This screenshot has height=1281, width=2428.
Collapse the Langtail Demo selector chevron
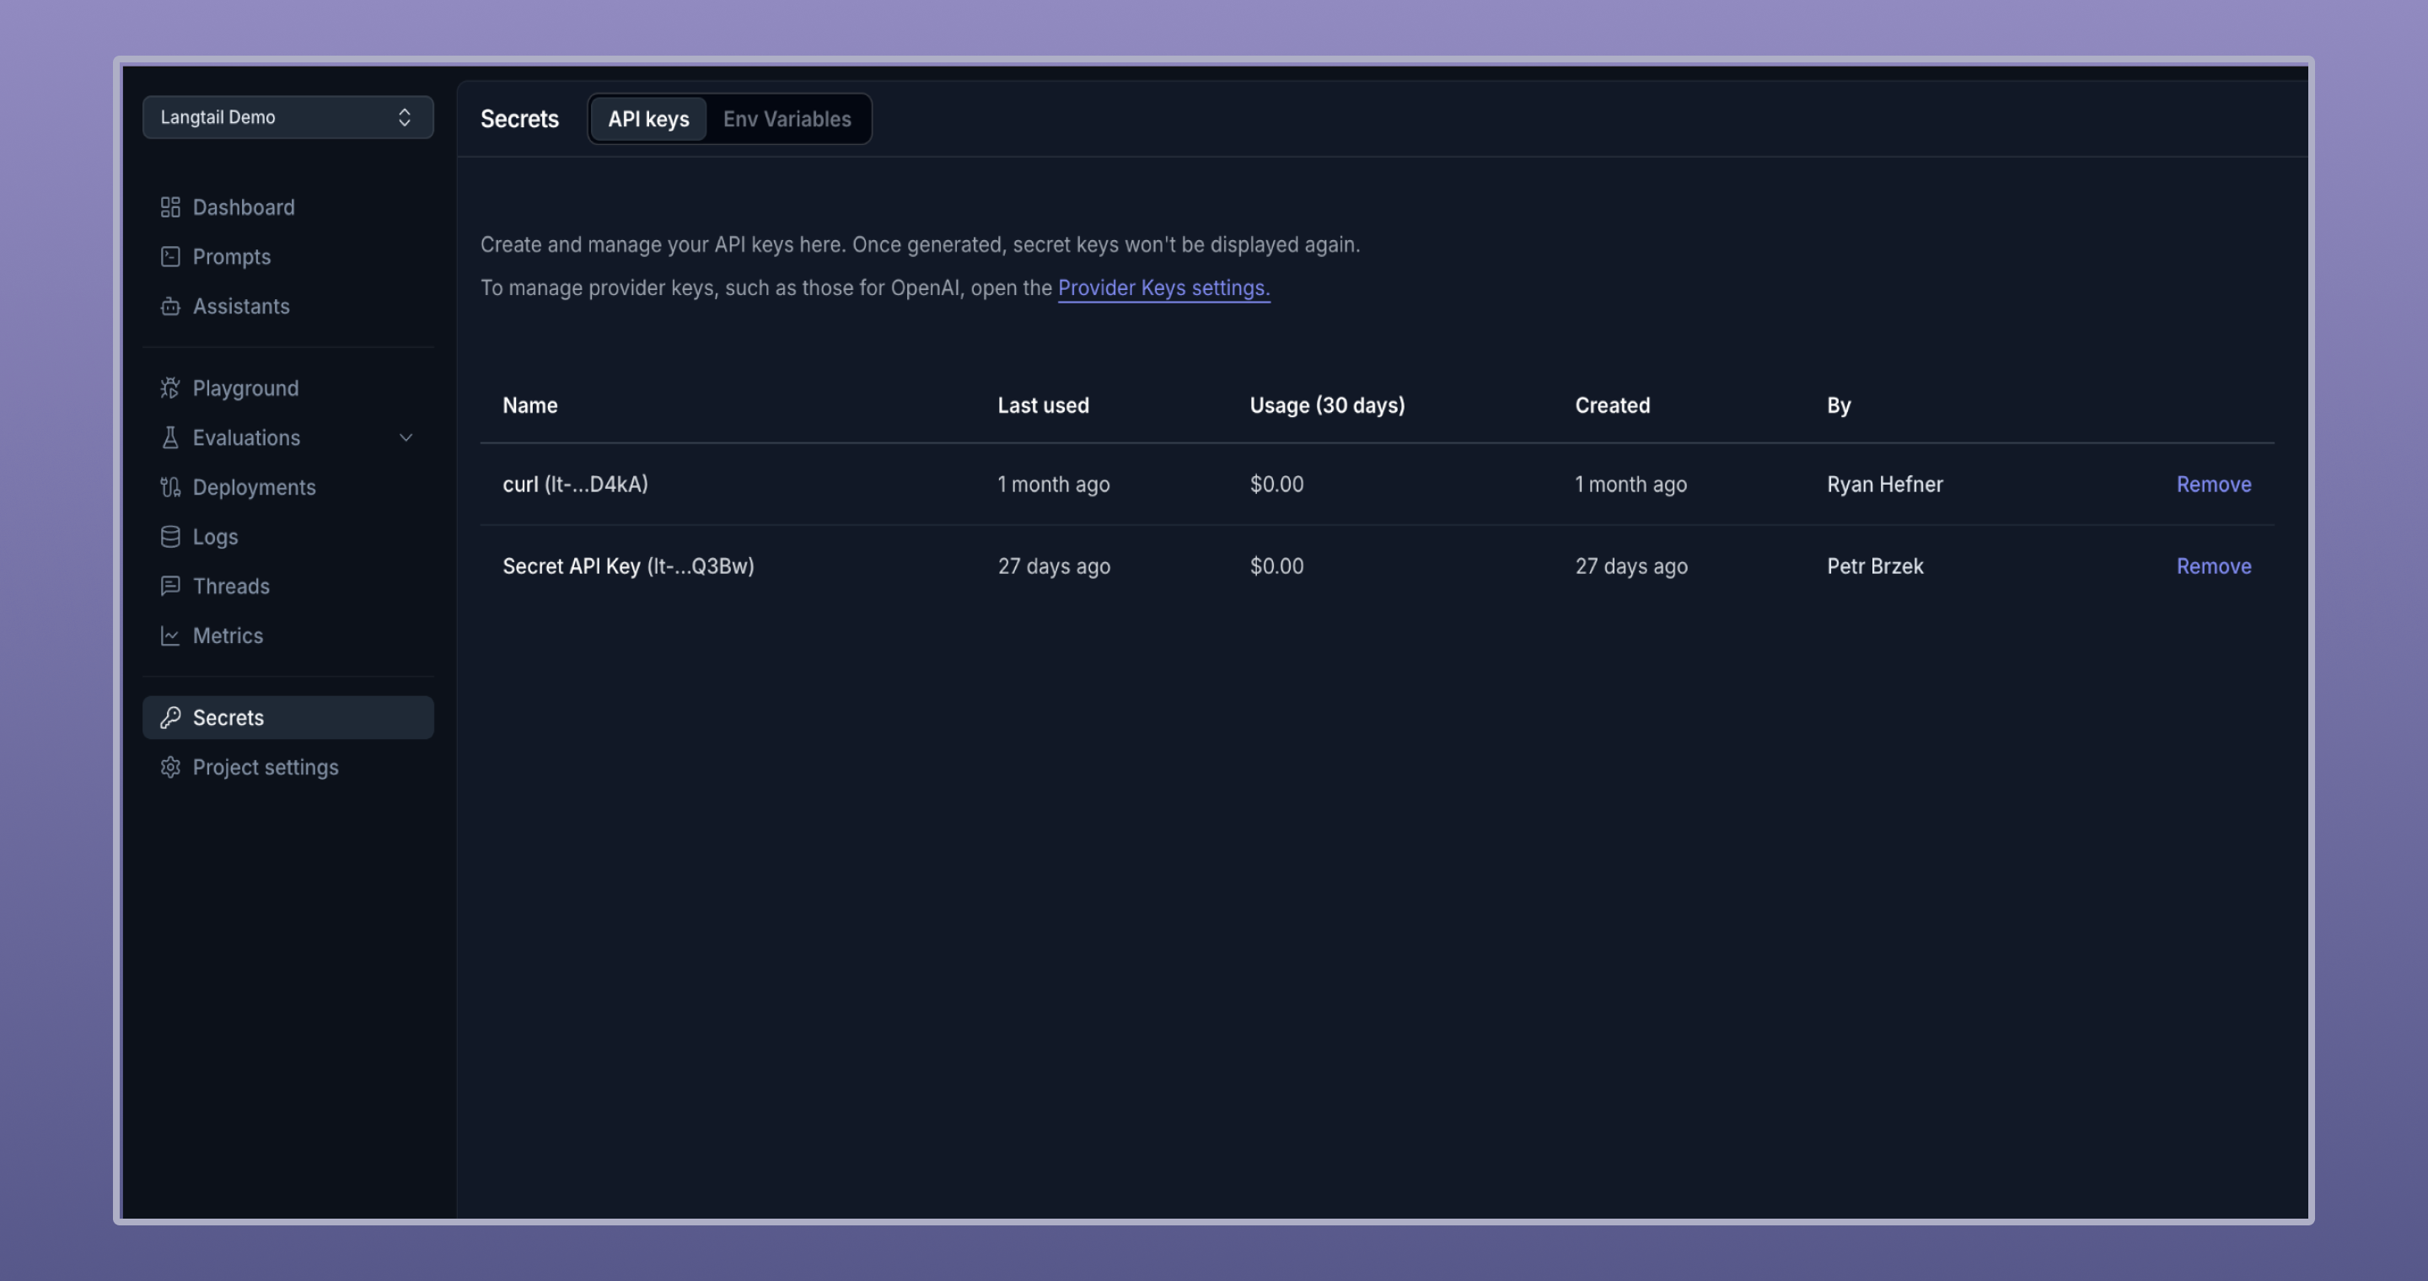(406, 117)
